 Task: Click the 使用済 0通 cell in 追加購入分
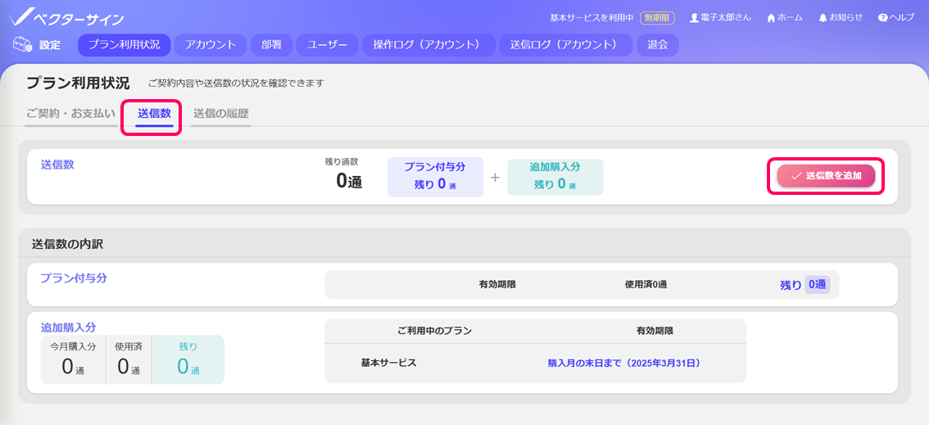[x=129, y=359]
